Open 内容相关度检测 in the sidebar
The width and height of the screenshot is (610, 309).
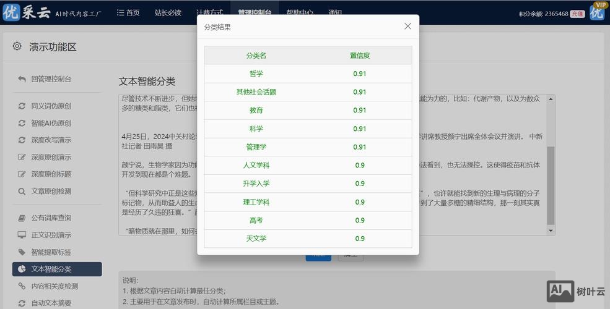(54, 286)
